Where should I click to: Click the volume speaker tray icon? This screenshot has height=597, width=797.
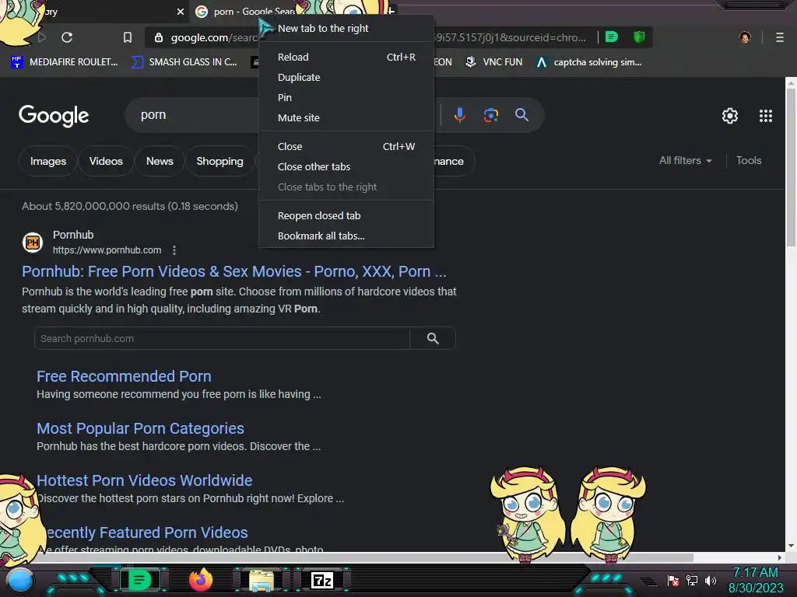710,580
